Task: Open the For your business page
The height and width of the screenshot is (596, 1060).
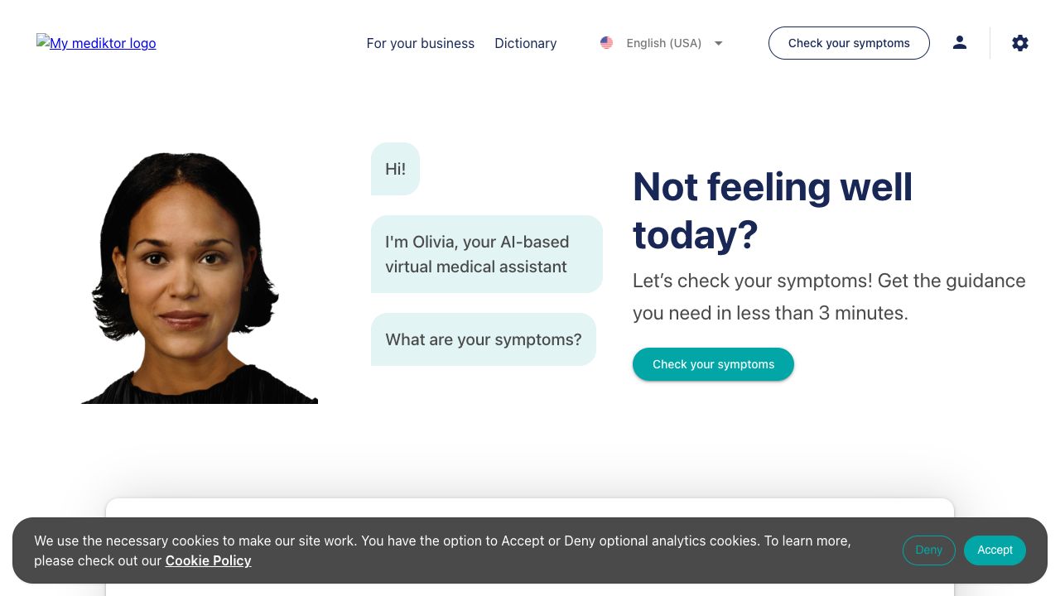Action: pyautogui.click(x=421, y=43)
